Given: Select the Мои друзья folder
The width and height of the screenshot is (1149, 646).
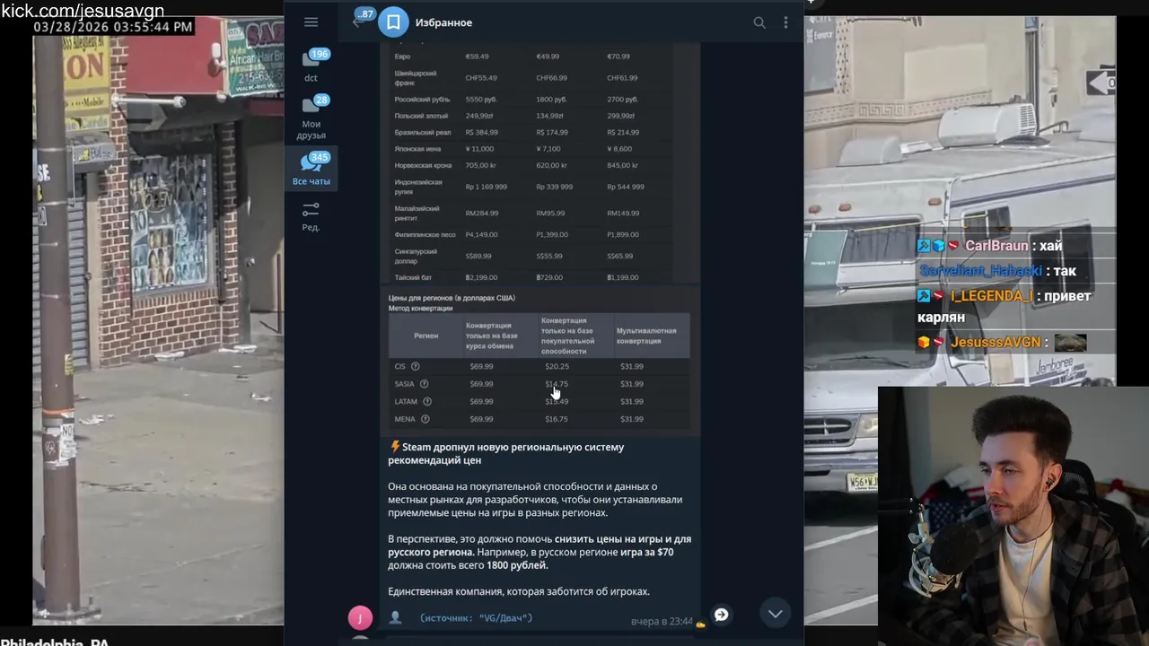Looking at the screenshot, I should [x=311, y=118].
